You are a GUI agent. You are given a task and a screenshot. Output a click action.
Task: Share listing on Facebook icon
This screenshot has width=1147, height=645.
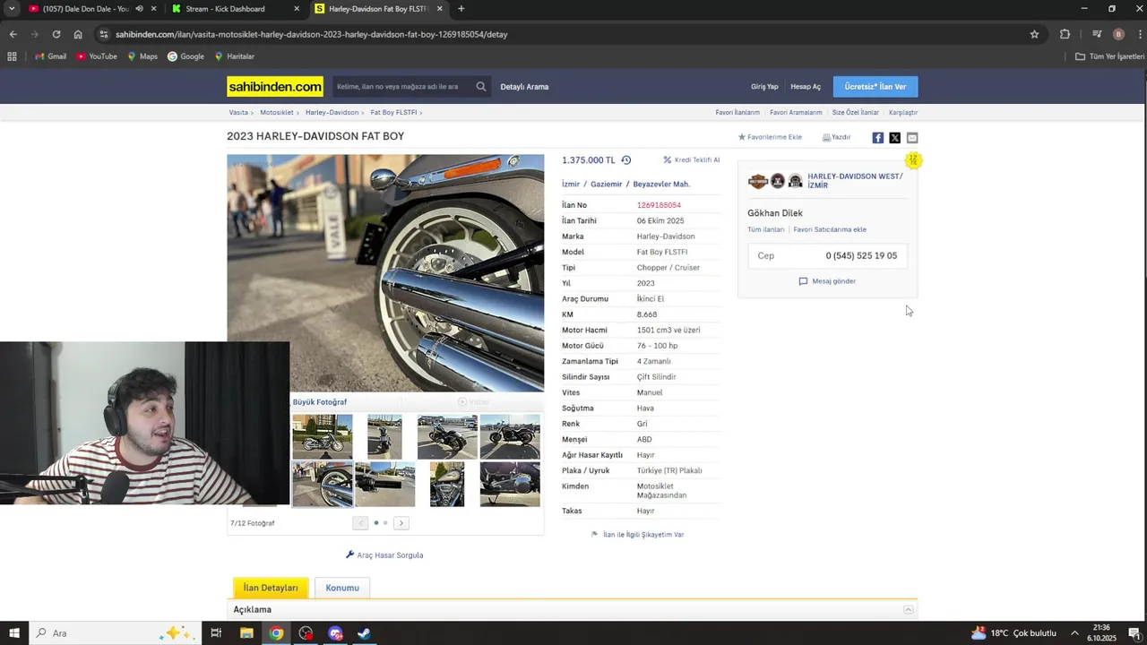(x=878, y=138)
